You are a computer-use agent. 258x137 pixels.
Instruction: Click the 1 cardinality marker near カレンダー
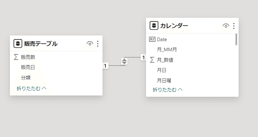(143, 57)
